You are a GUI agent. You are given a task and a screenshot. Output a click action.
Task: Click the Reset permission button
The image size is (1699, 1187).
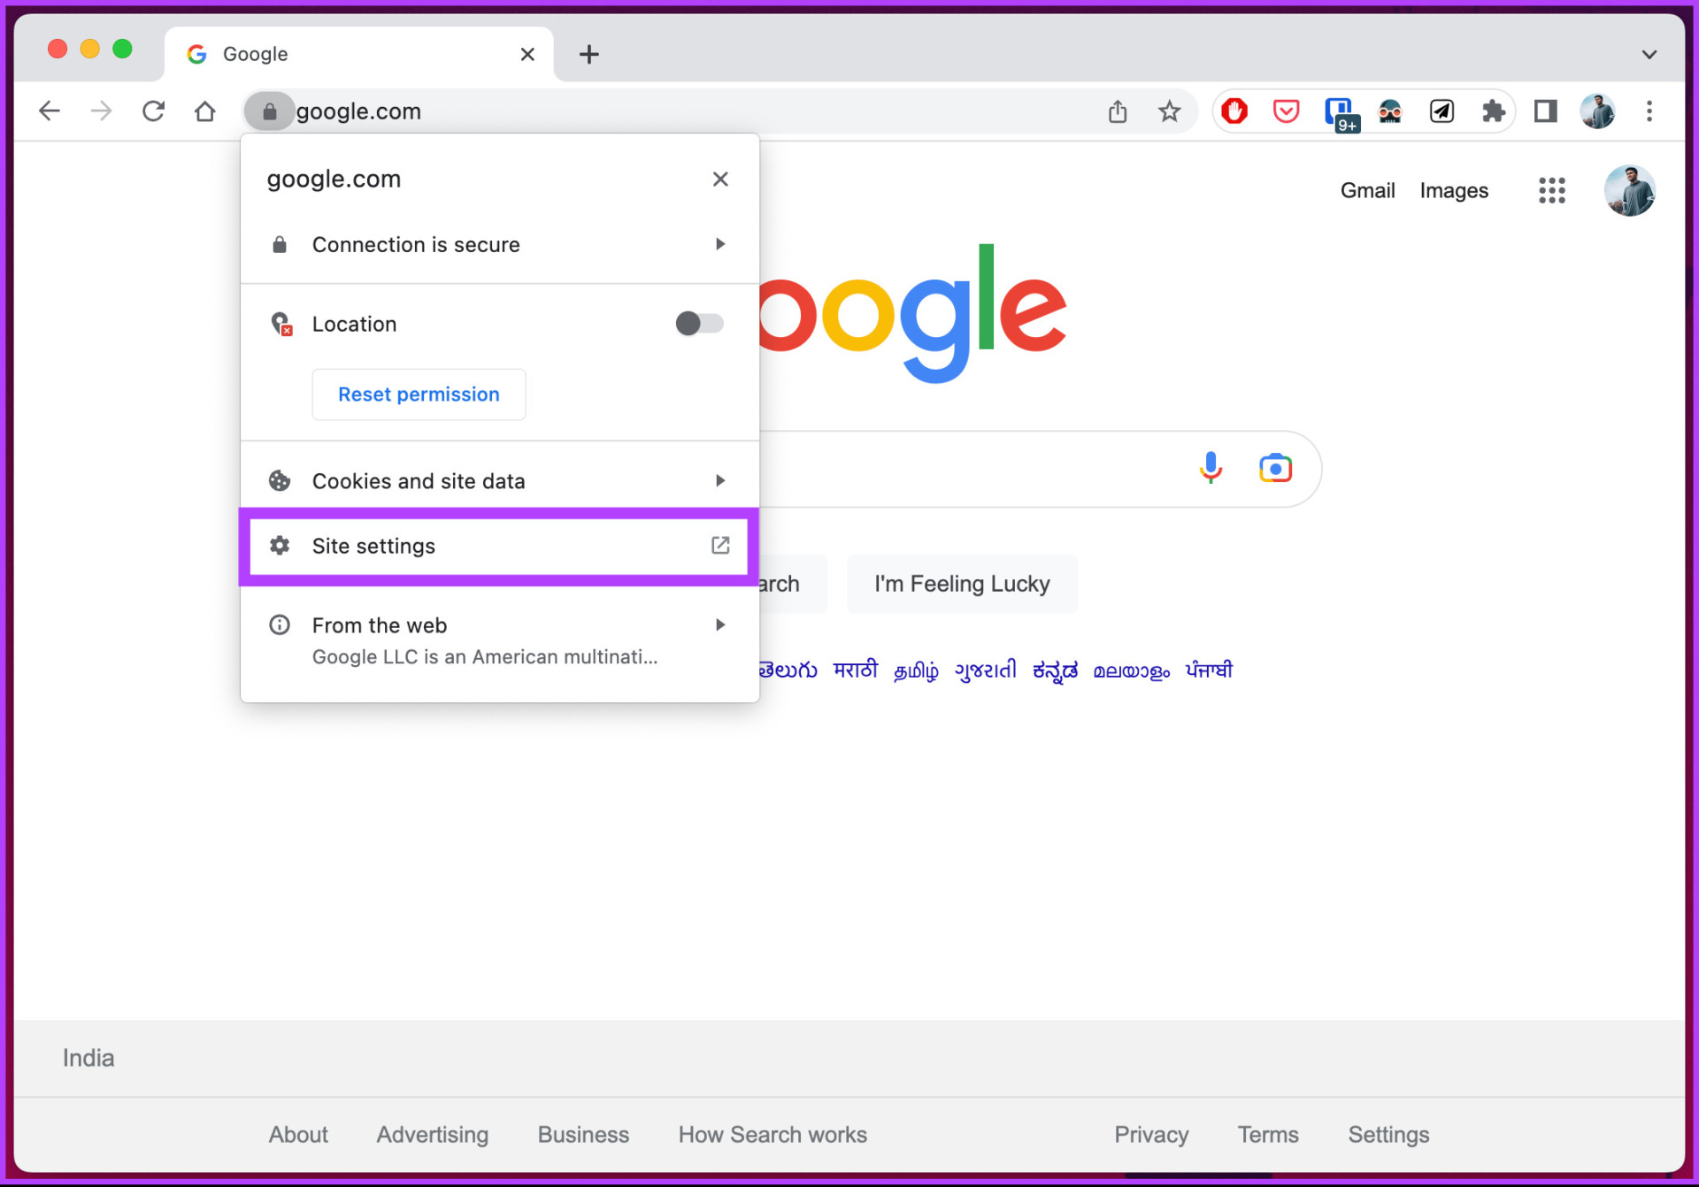417,394
